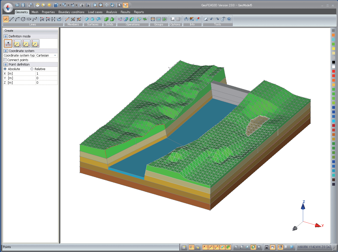Choose the Absolute point definition option
This screenshot has width=338, height=252.
click(5, 69)
